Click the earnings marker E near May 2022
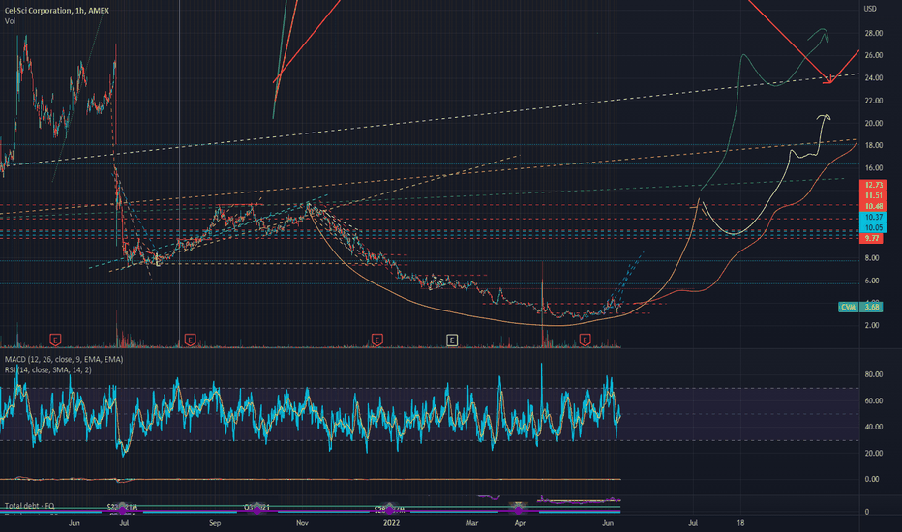Screen dimensions: 902x532 [585, 340]
